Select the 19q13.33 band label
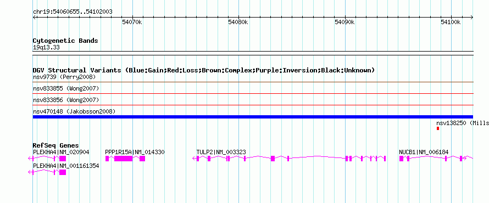The width and height of the screenshot is (489, 203). click(x=46, y=48)
